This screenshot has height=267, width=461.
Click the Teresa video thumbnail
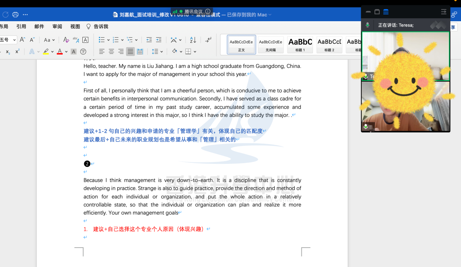[x=406, y=56]
